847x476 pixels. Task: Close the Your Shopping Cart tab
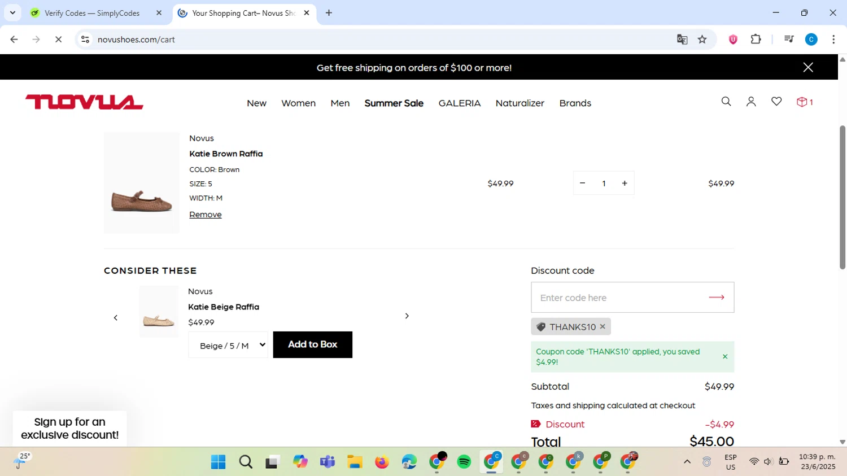307,13
